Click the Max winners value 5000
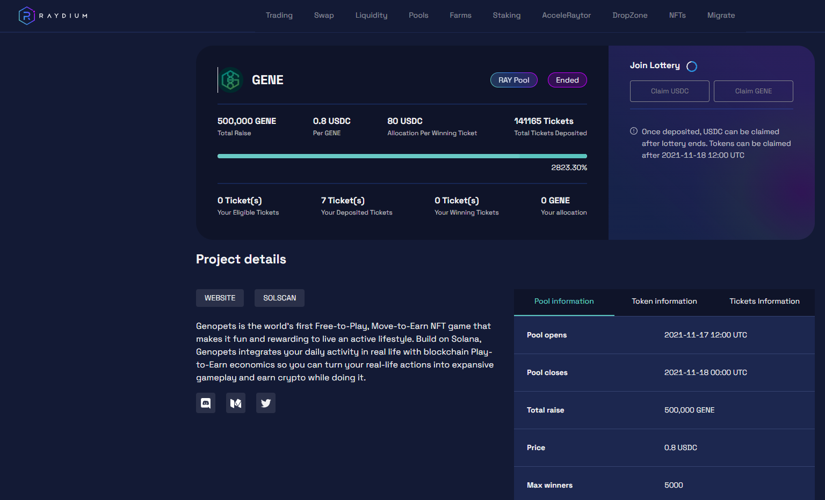Screen dimensions: 825x500 pos(674,485)
